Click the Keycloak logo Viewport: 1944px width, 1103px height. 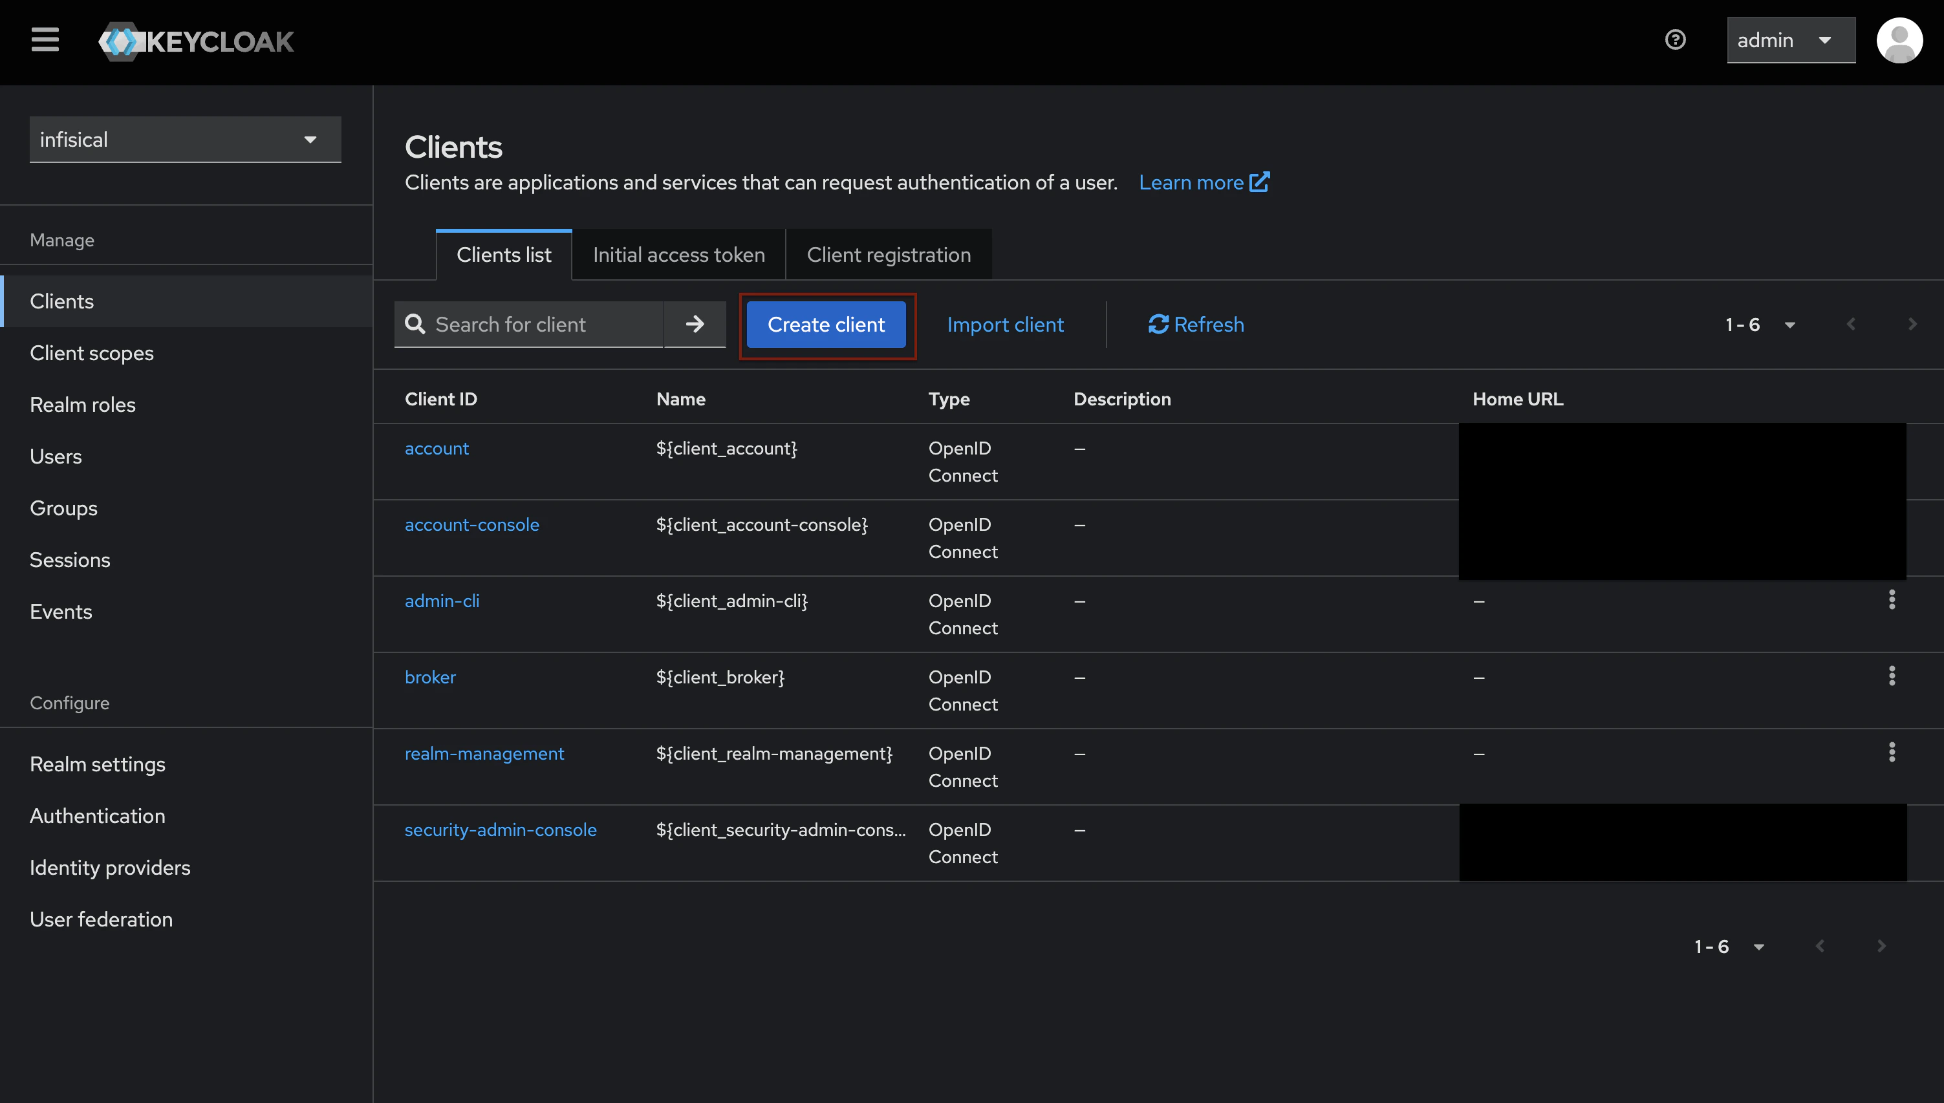click(196, 41)
